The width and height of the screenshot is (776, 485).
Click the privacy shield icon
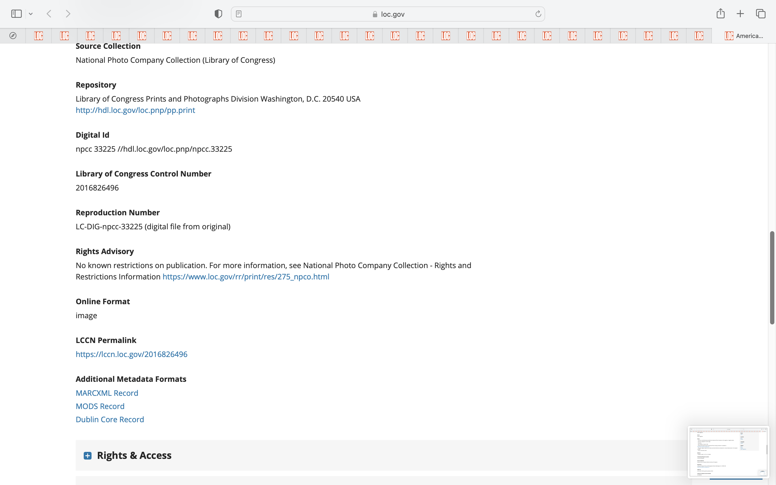[x=218, y=14]
